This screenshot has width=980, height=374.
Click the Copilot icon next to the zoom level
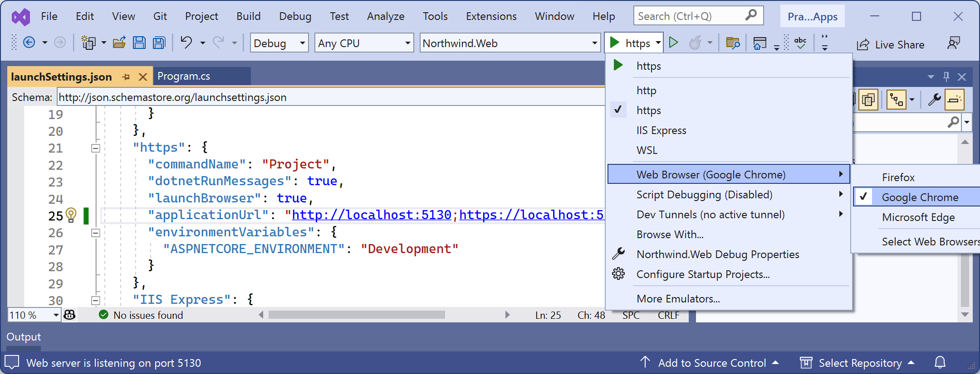(69, 315)
